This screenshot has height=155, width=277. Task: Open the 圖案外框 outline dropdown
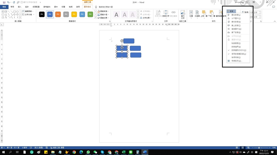click(x=103, y=15)
